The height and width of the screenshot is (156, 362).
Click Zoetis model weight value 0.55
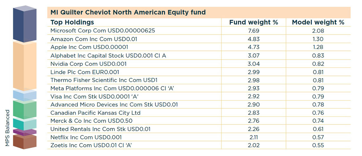(318, 145)
